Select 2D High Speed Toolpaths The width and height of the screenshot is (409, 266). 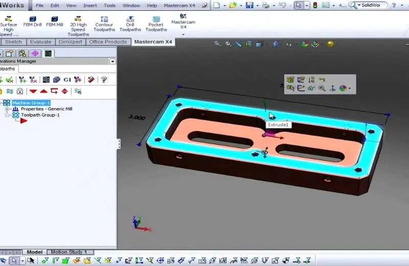(x=78, y=26)
